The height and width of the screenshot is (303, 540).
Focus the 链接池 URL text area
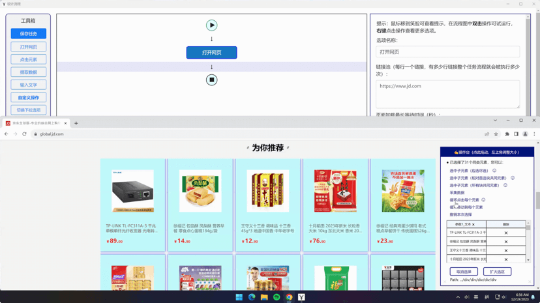[x=447, y=94]
